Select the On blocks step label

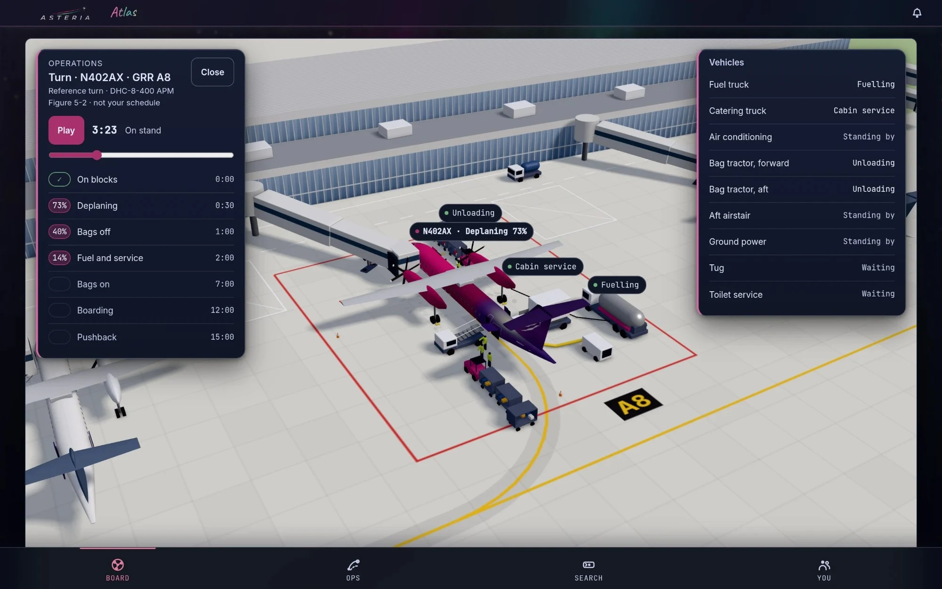coord(97,180)
